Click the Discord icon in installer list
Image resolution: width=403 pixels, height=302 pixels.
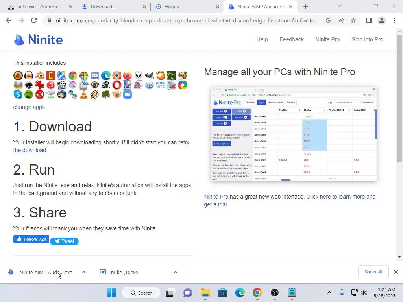[94, 75]
